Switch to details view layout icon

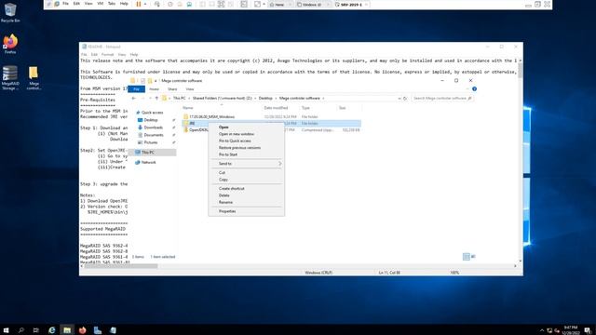pyautogui.click(x=466, y=257)
